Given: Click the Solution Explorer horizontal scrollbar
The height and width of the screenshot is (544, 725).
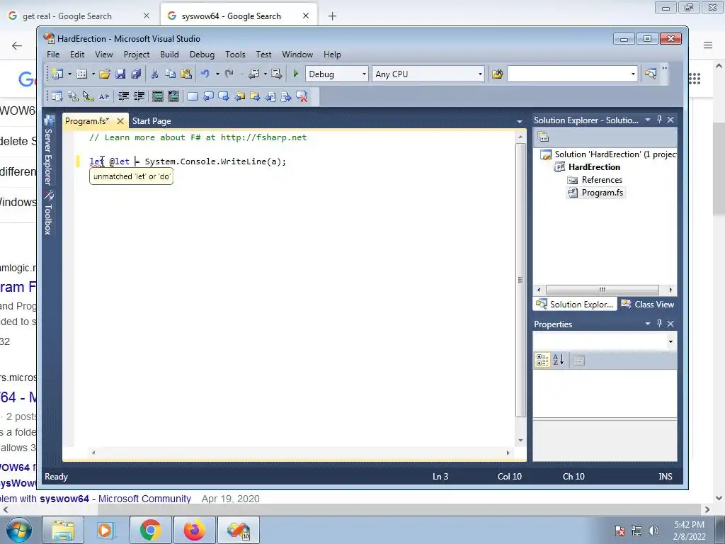Looking at the screenshot, I should (602, 290).
